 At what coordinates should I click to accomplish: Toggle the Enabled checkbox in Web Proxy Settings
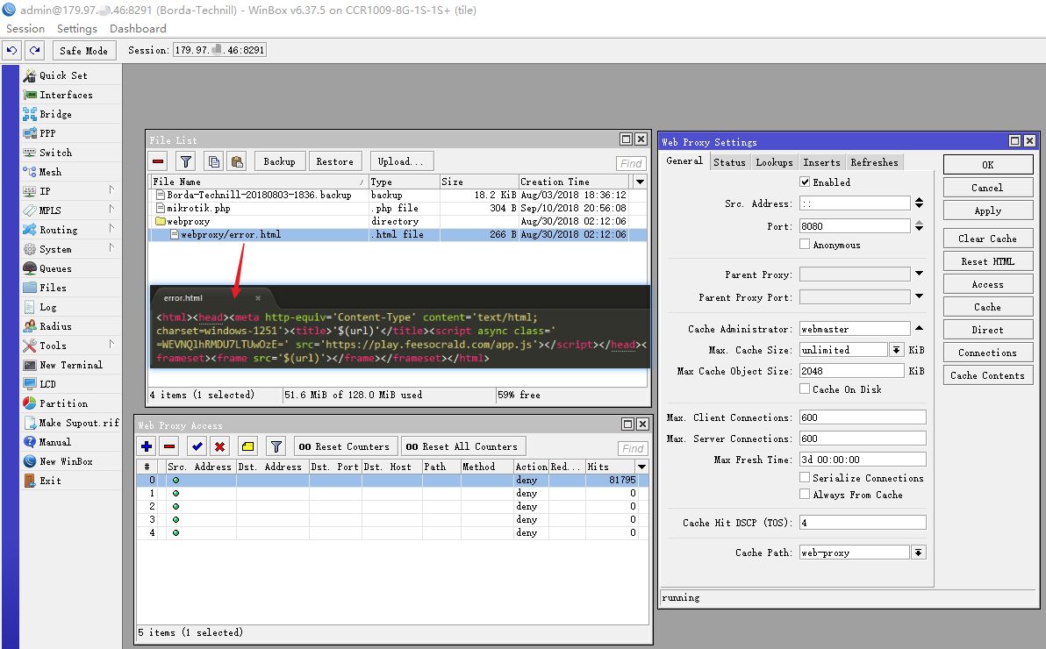click(805, 182)
